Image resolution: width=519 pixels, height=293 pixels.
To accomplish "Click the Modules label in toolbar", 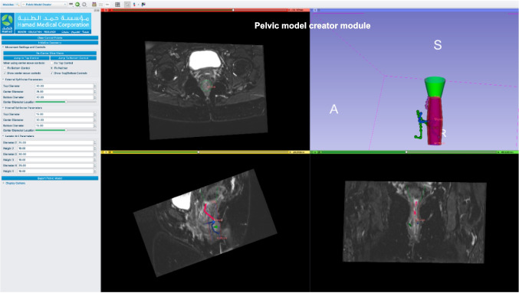I will [x=8, y=5].
